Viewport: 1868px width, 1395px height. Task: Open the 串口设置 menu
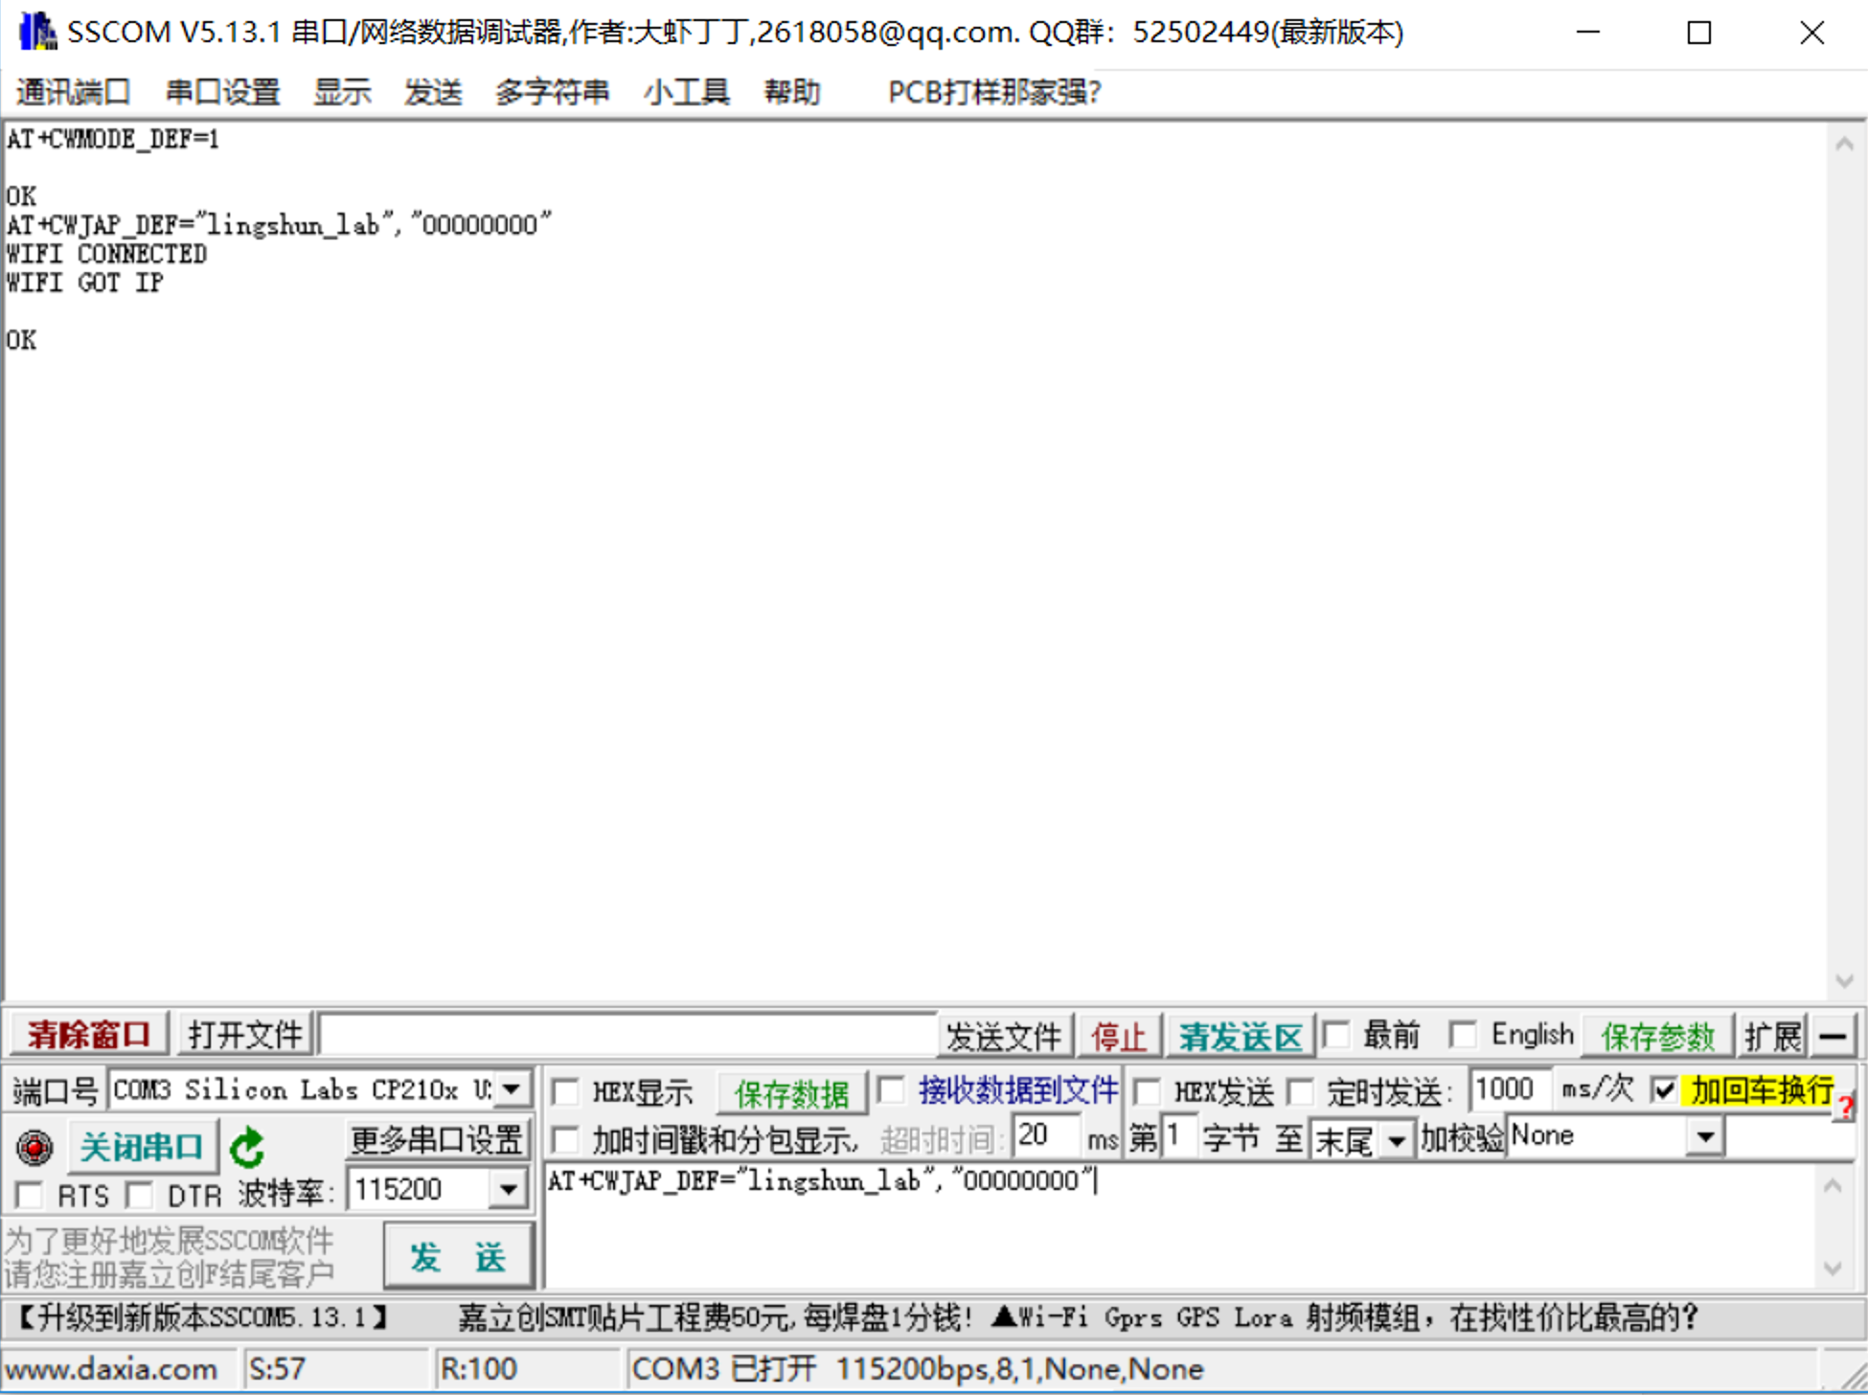click(222, 92)
